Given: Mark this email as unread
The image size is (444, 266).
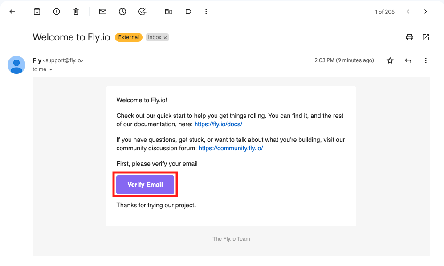Looking at the screenshot, I should 103,12.
